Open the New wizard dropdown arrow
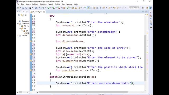Image resolution: width=169 pixels, height=95 pixels. 21,8
